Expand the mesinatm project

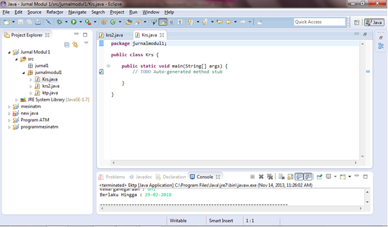[x=9, y=107]
